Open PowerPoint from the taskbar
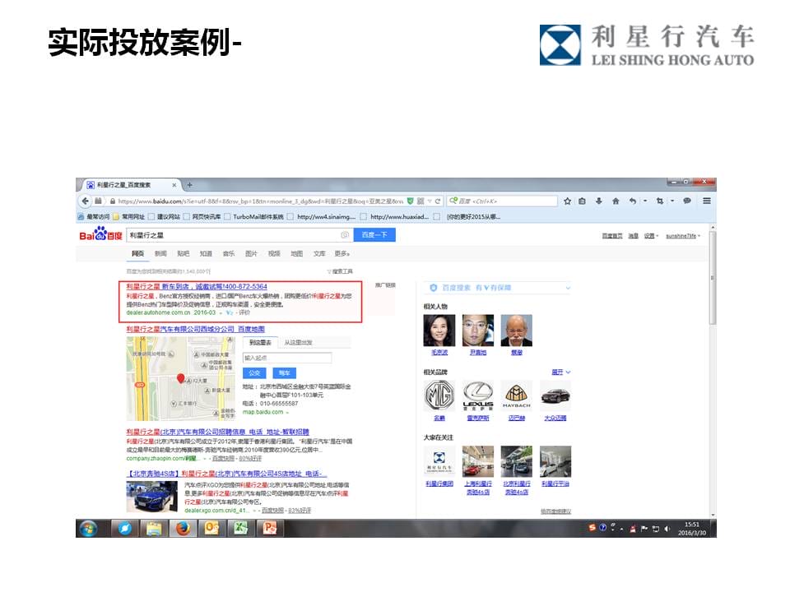The image size is (790, 592). click(x=270, y=529)
